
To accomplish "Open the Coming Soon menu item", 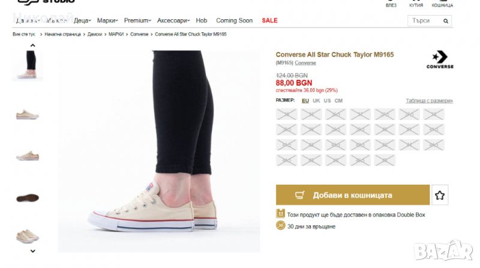I will pyautogui.click(x=234, y=20).
